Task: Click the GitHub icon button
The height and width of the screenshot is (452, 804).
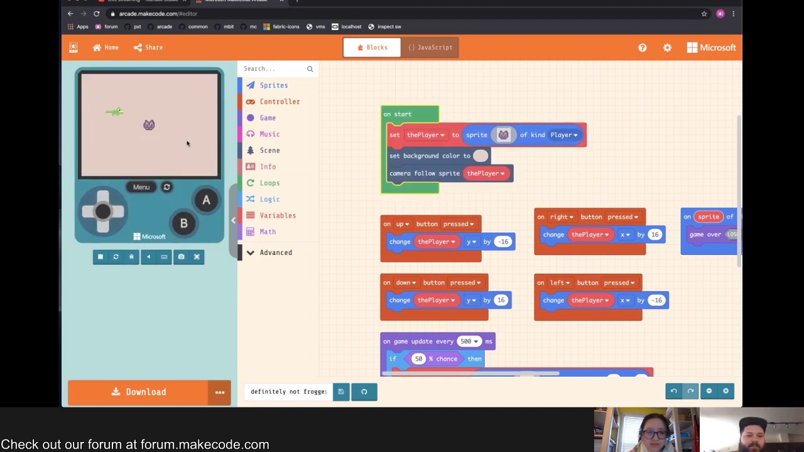Action: pyautogui.click(x=364, y=392)
